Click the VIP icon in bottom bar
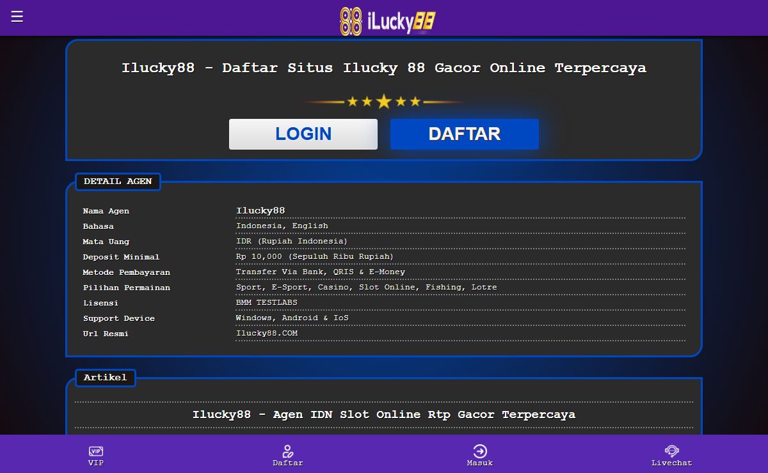 (96, 451)
